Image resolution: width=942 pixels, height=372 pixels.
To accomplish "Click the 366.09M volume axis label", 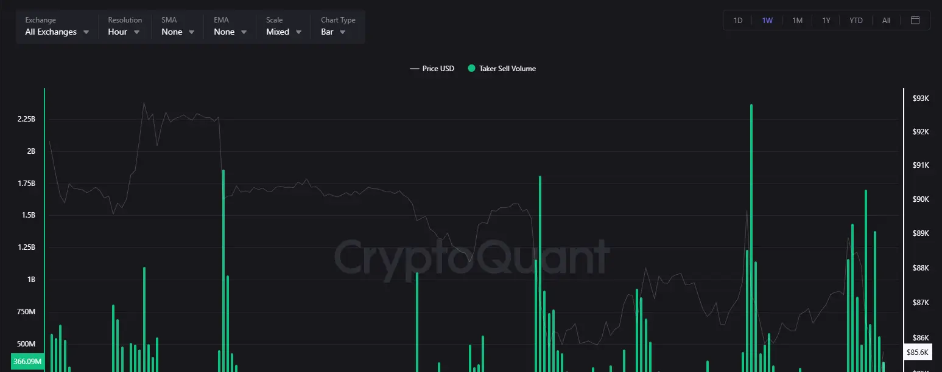I will [27, 361].
